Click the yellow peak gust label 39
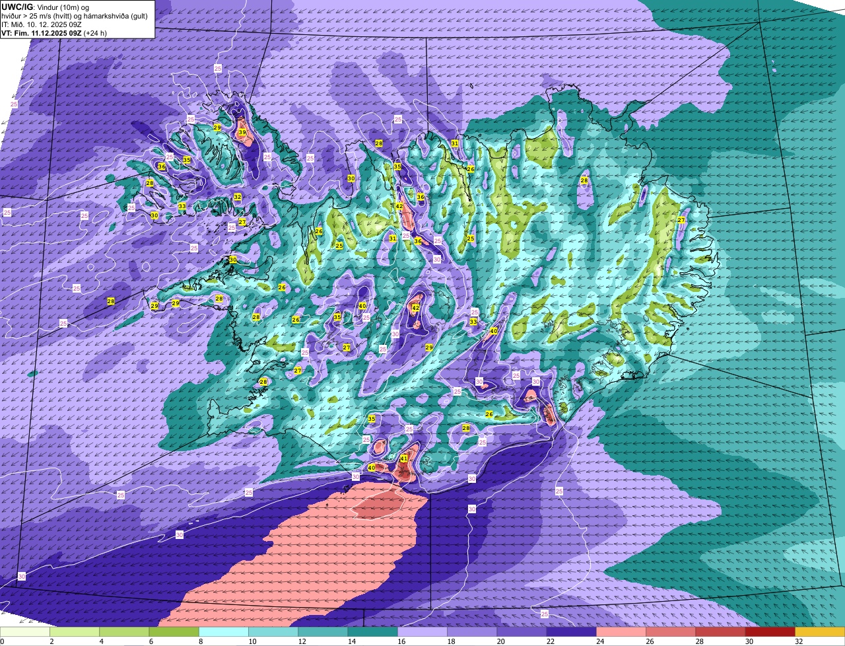This screenshot has height=646, width=845. click(242, 133)
